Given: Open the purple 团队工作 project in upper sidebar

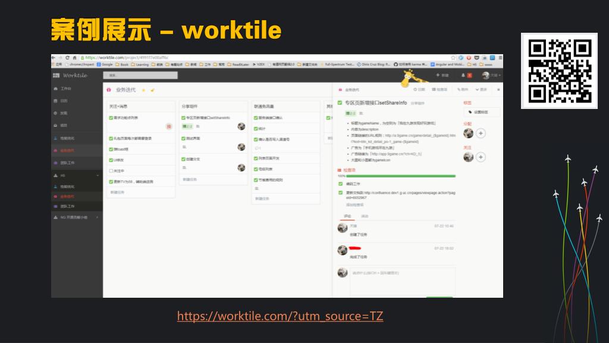Looking at the screenshot, I should [64, 163].
